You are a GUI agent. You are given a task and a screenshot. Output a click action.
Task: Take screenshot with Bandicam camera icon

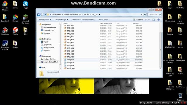pyautogui.click(x=176, y=103)
